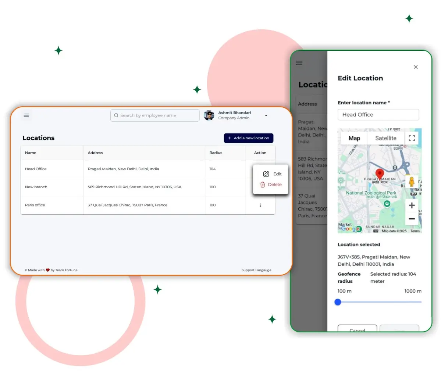Click the red map location pin
Image resolution: width=441 pixels, height=382 pixels.
380,174
